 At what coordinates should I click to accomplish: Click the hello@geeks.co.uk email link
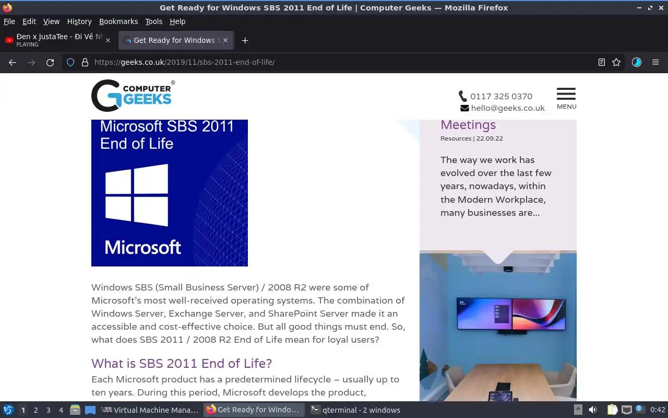(508, 108)
